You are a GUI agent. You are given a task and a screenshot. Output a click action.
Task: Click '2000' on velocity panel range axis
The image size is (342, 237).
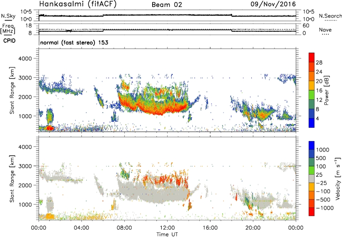point(25,185)
